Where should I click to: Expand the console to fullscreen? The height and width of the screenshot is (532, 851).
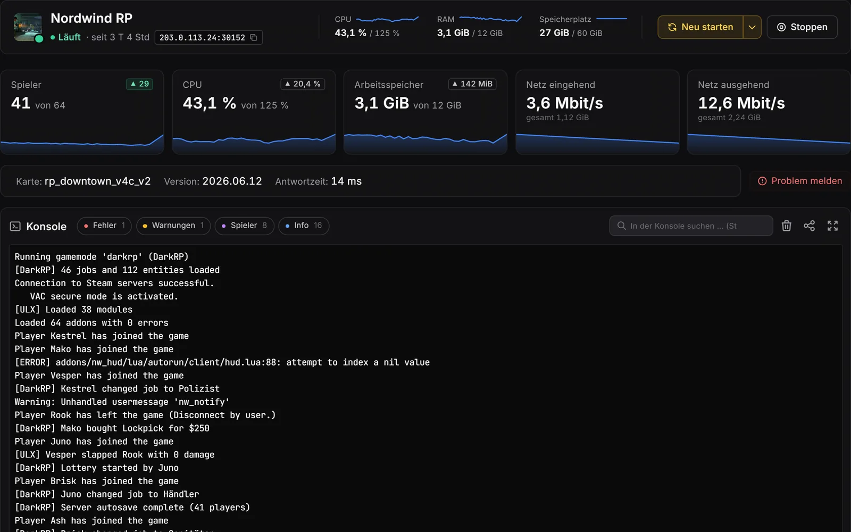pyautogui.click(x=832, y=226)
